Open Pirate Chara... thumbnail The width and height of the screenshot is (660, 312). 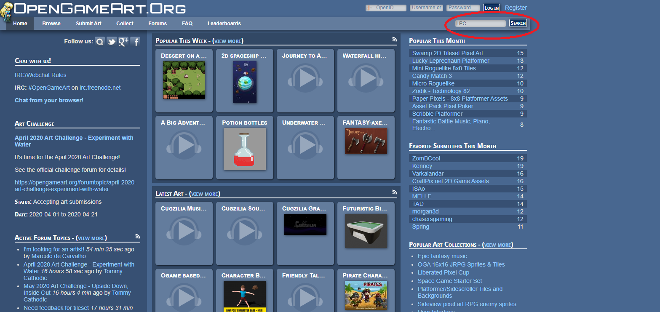click(366, 296)
